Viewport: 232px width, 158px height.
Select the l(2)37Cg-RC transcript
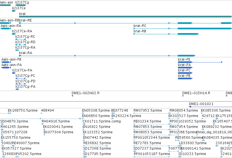point(20,39)
